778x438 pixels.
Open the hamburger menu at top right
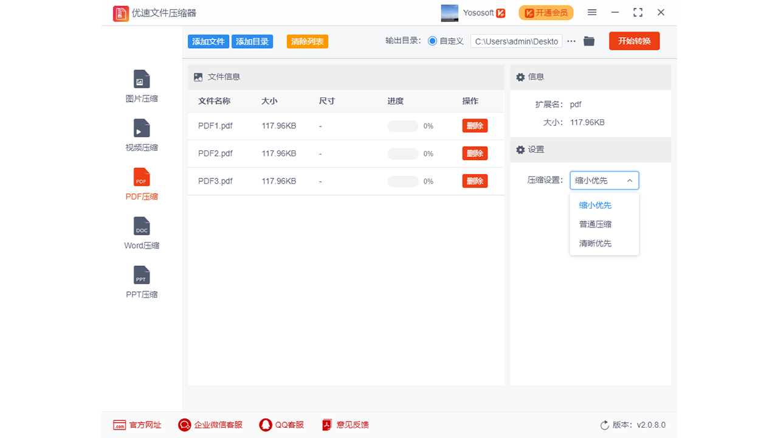591,12
